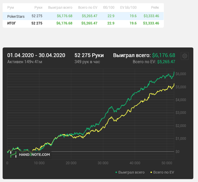Click the '349 рук в час' text
The image size is (198, 182).
tap(87, 62)
